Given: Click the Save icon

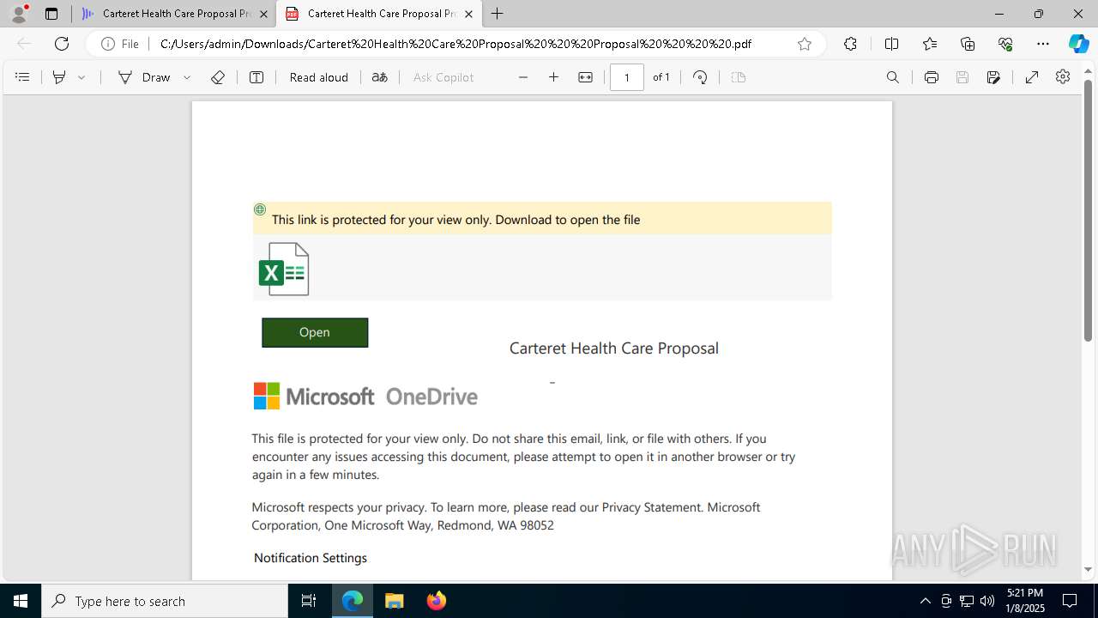Looking at the screenshot, I should (962, 77).
